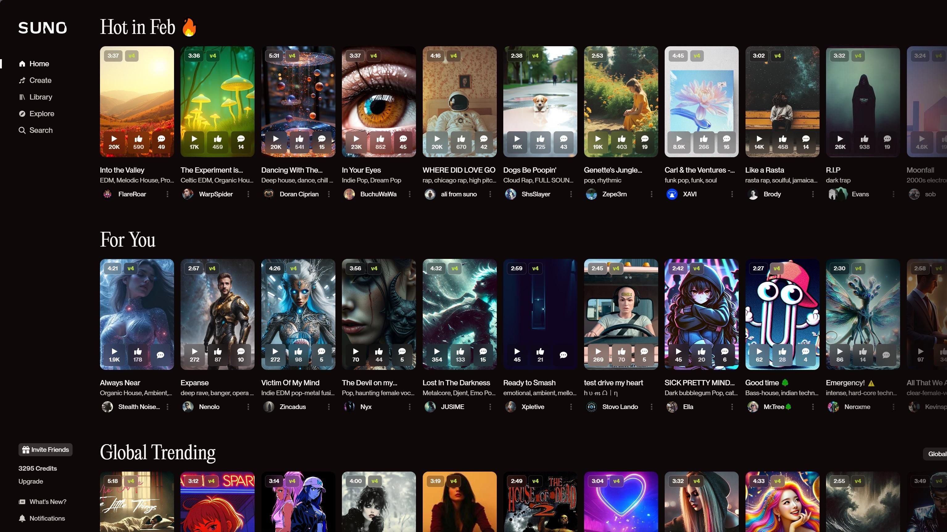Play the Victim Of My Mind track
The width and height of the screenshot is (947, 532).
click(x=275, y=355)
